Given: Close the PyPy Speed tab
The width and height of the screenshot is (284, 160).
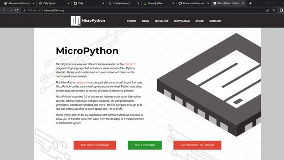Looking at the screenshot, I should pos(68,3).
